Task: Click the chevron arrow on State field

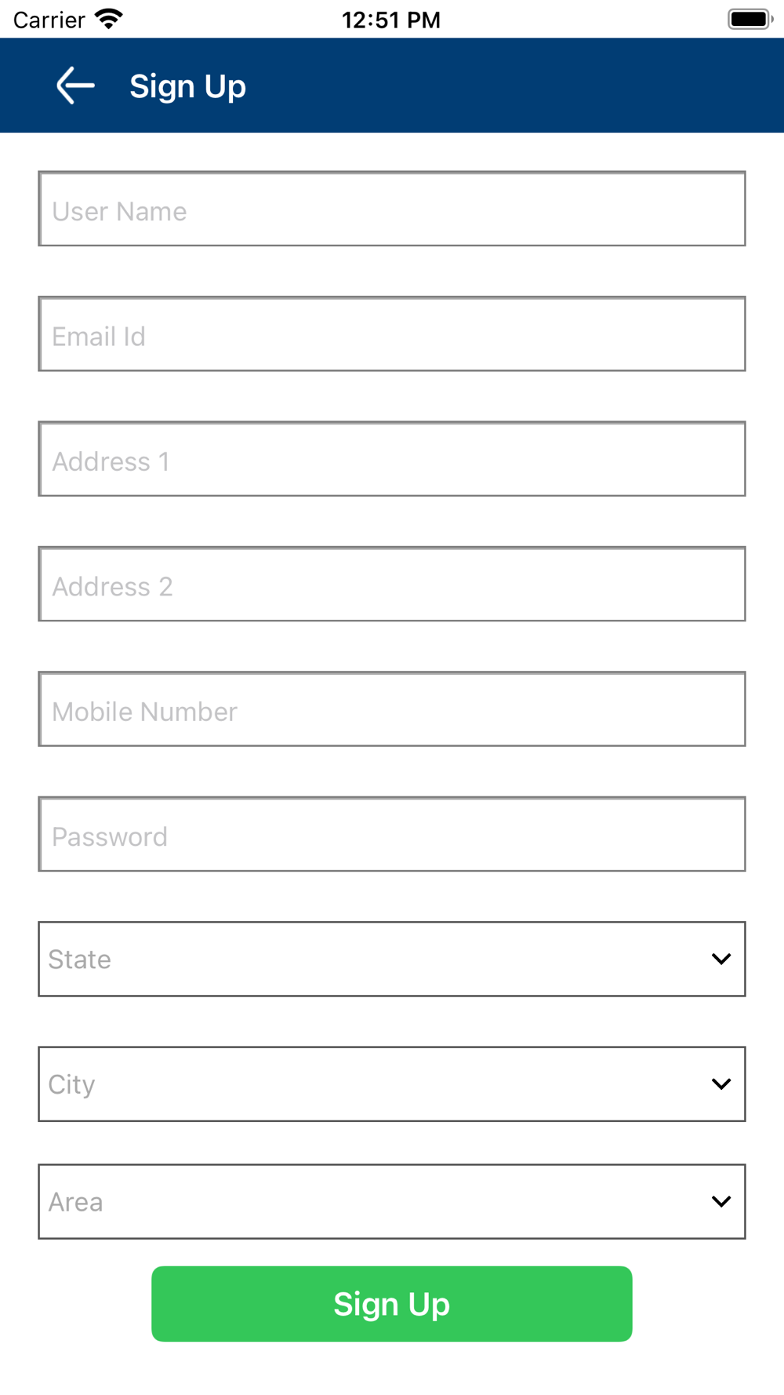Action: [x=721, y=959]
